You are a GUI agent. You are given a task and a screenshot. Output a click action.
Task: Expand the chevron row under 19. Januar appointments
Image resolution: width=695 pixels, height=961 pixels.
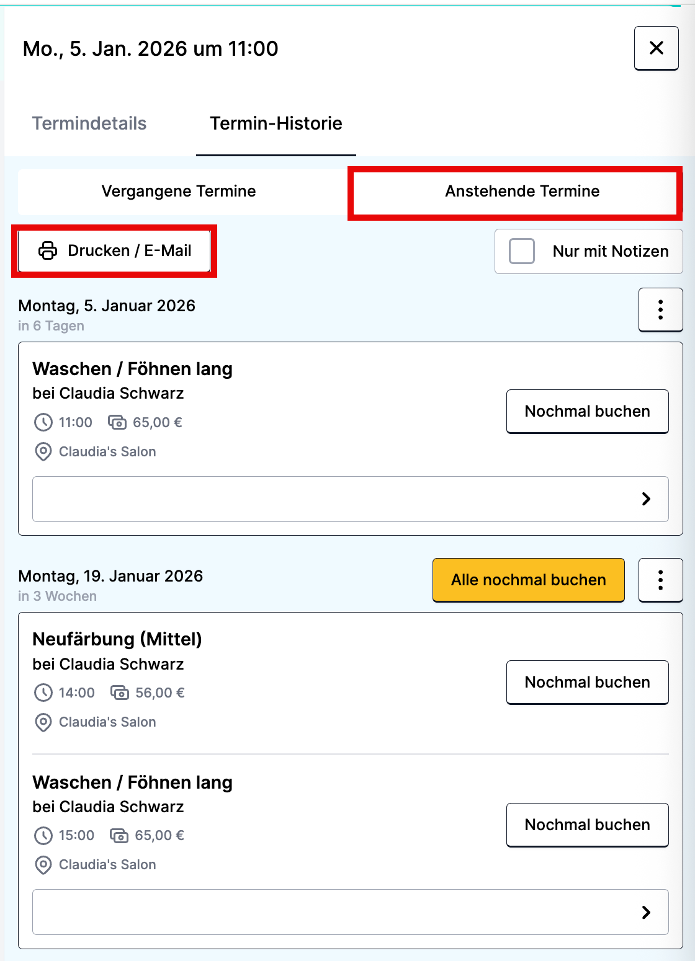click(646, 912)
